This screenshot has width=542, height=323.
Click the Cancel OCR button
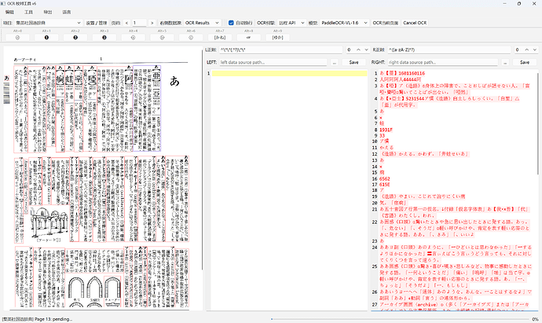415,23
